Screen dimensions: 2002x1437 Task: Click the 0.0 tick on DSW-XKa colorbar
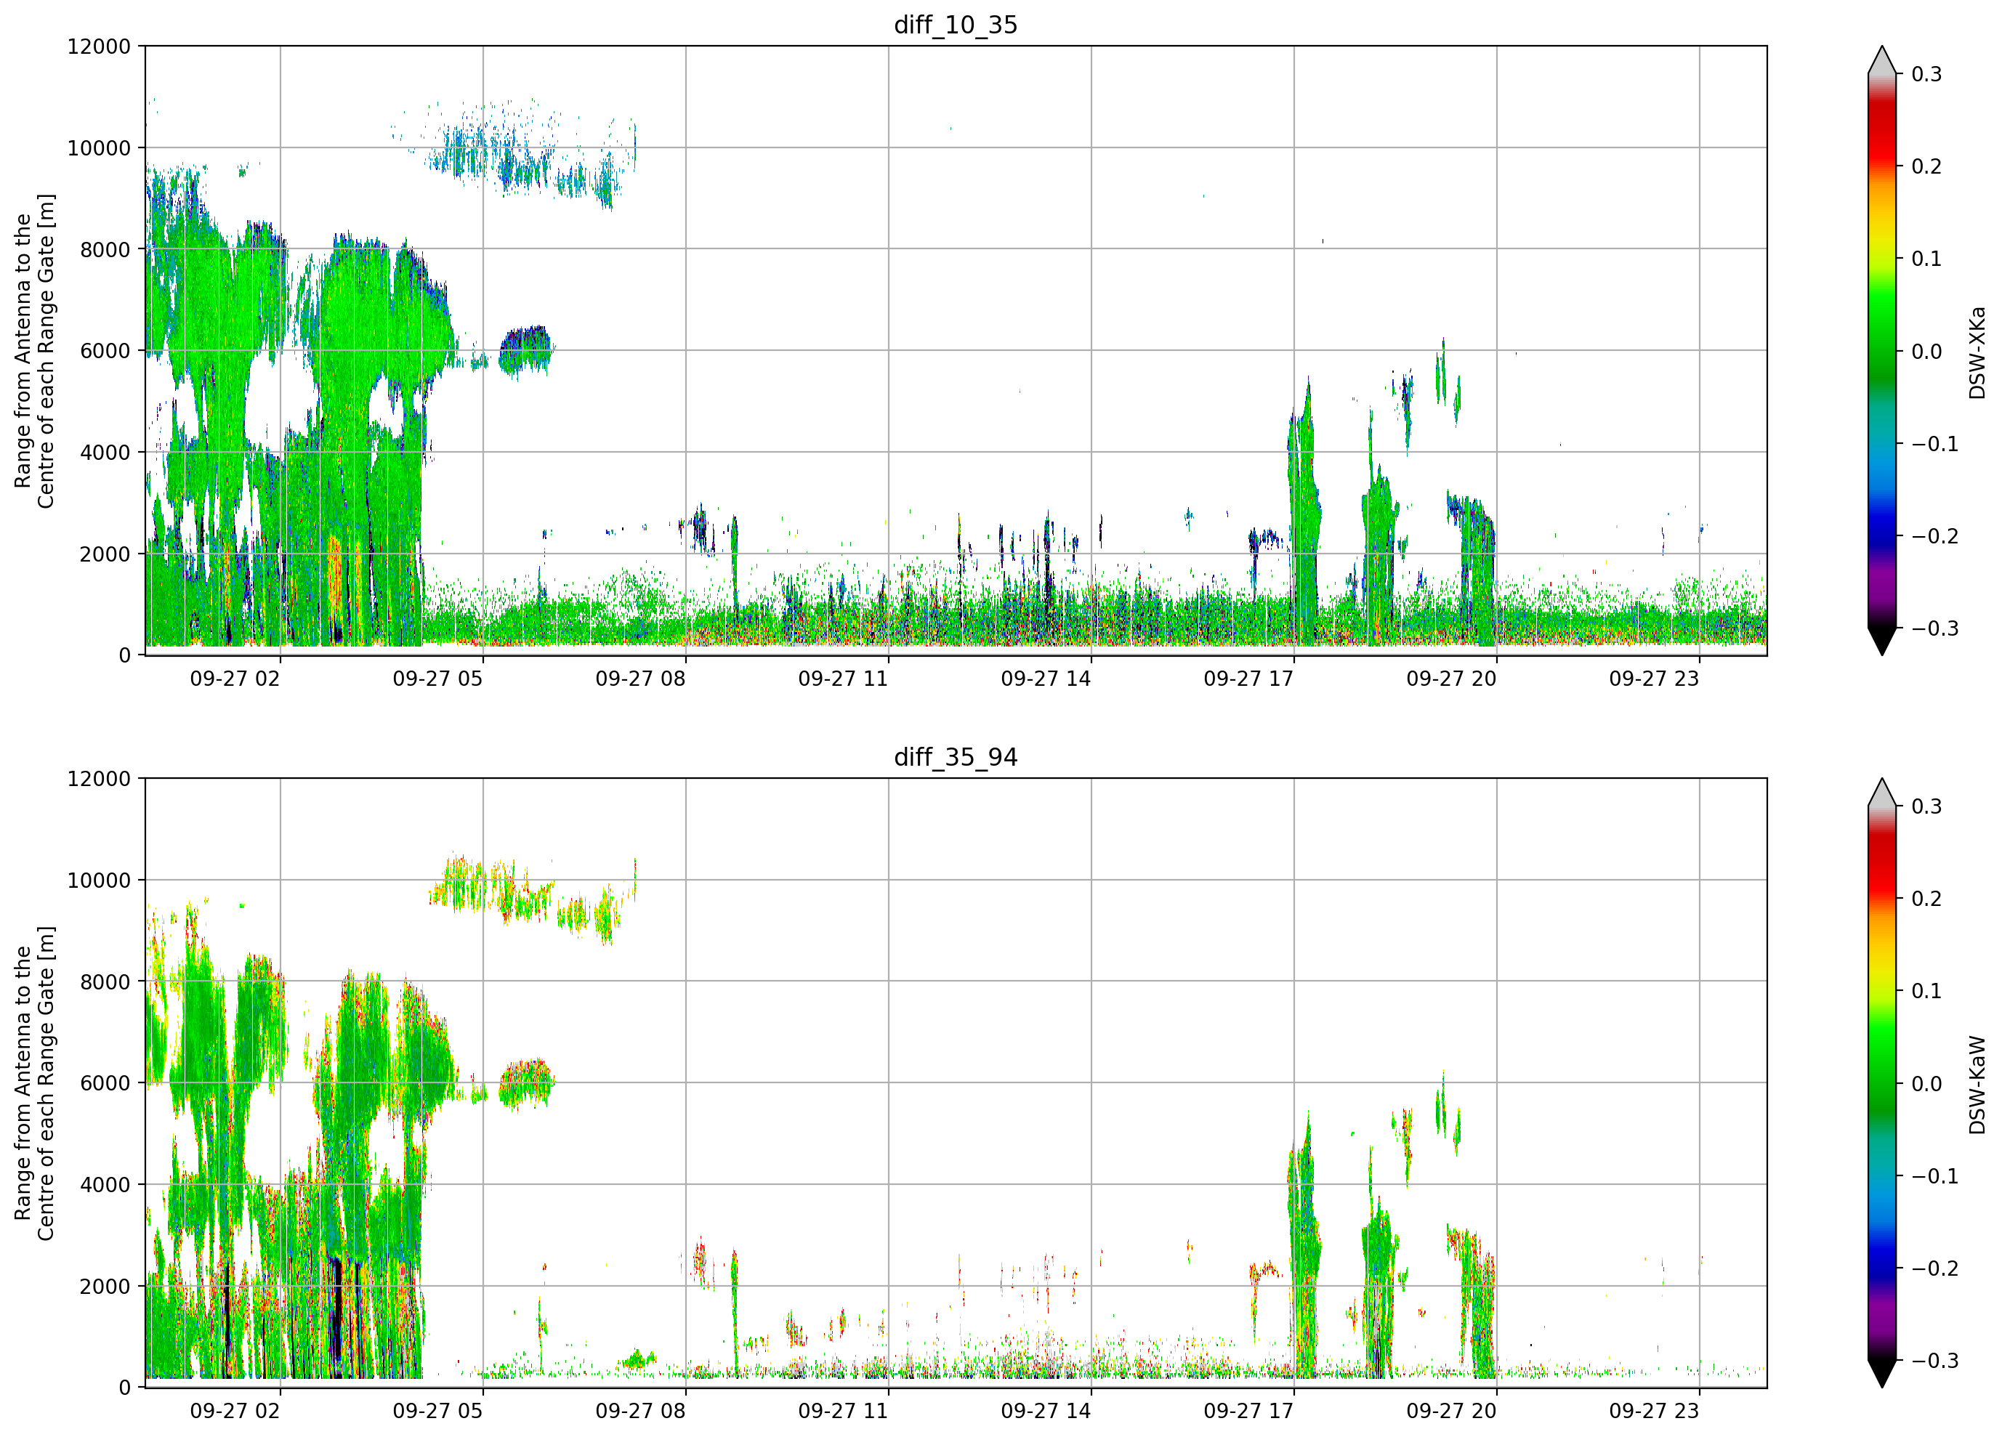point(1926,352)
